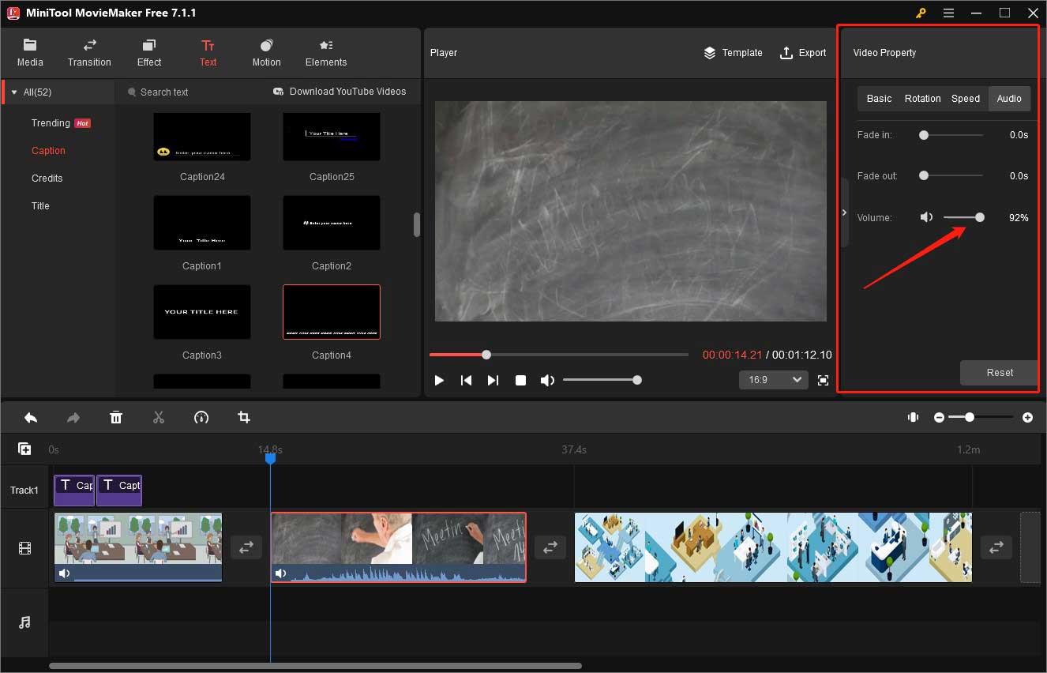Open the Elements panel

325,52
